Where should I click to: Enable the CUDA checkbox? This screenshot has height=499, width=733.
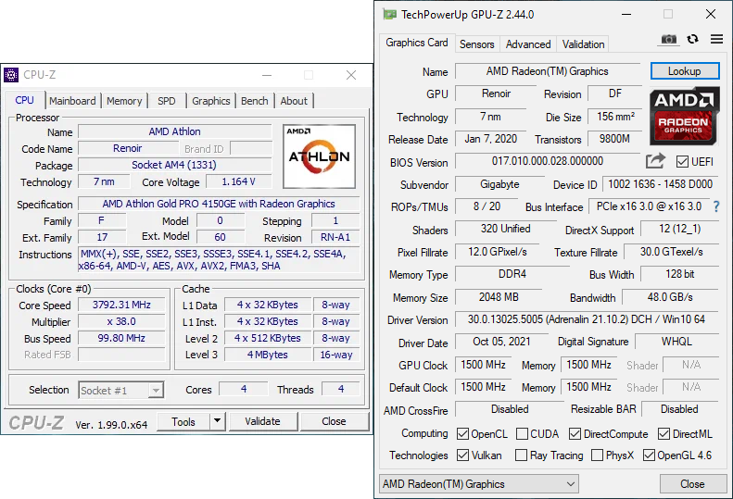click(x=523, y=433)
